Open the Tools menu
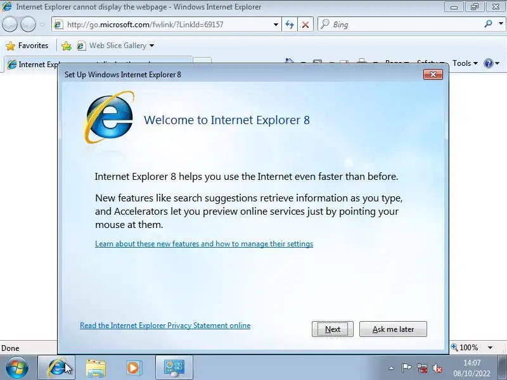Image resolution: width=507 pixels, height=380 pixels. point(465,63)
